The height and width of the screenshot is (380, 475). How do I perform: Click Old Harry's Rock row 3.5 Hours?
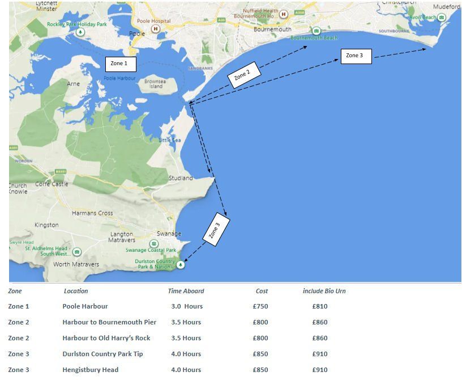point(186,338)
